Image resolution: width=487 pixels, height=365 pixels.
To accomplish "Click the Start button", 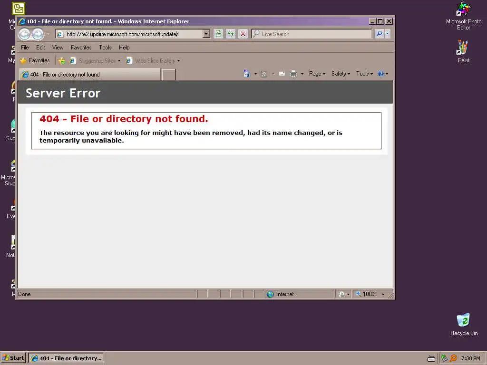I will (13, 358).
